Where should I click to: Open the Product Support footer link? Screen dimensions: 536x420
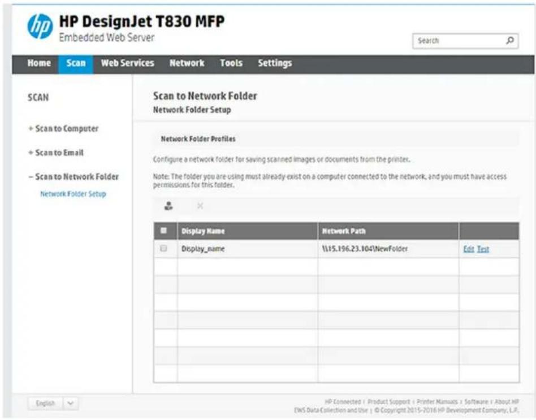[388, 402]
